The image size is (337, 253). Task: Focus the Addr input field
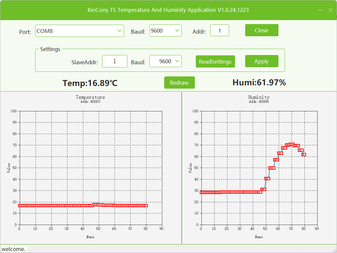click(x=220, y=31)
